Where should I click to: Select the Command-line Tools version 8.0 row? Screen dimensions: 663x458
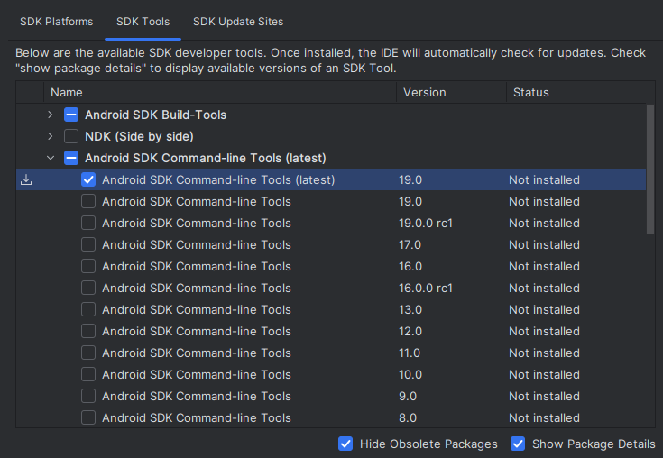tap(197, 418)
